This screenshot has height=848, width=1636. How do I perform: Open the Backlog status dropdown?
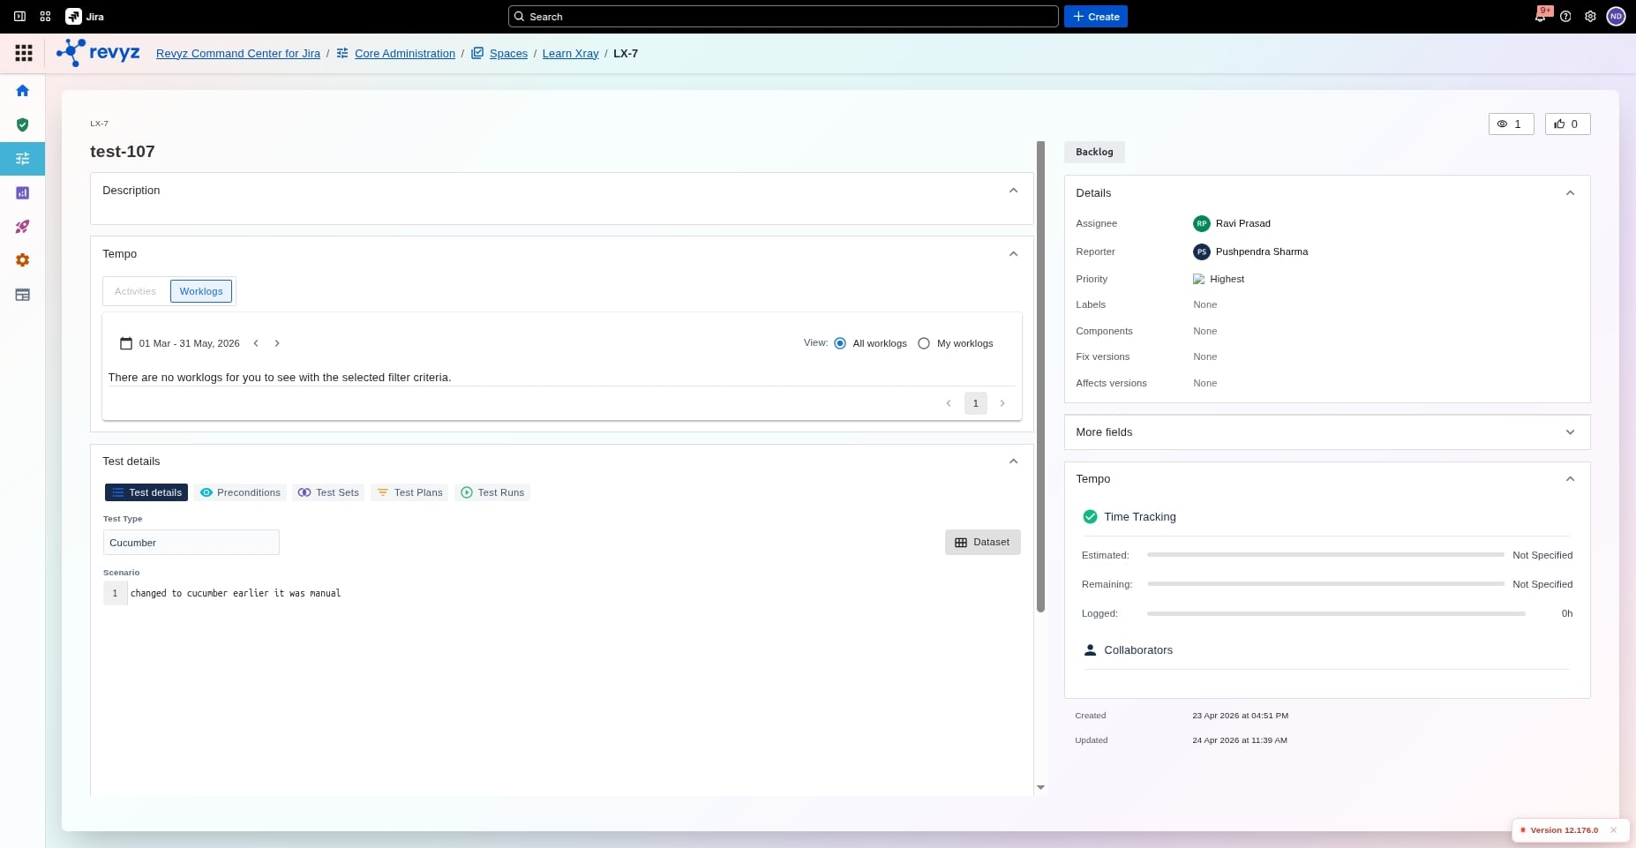(x=1094, y=152)
